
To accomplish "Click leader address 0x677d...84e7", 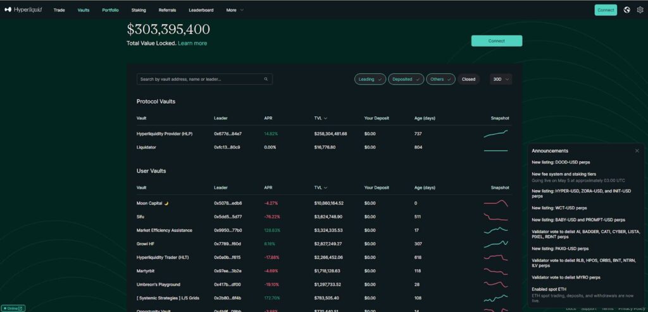I will coord(228,134).
